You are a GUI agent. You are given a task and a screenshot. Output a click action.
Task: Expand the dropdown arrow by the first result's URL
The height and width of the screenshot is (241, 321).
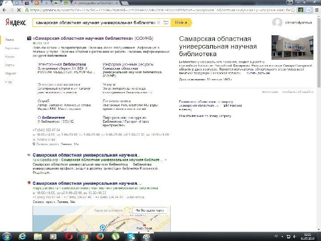(48, 43)
